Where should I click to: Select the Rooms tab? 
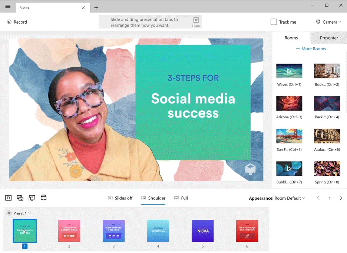point(291,38)
